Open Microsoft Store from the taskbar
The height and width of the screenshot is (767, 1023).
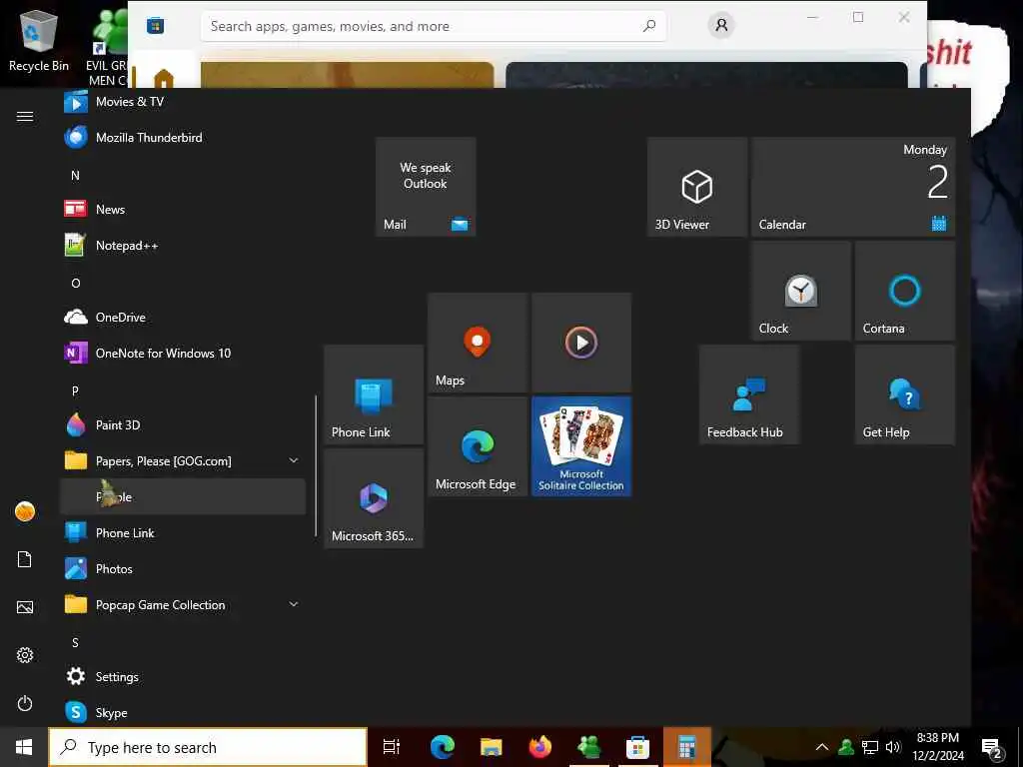(637, 747)
